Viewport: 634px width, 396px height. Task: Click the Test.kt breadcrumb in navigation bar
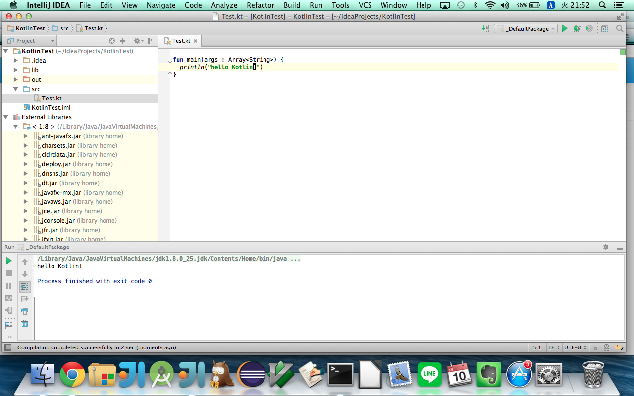(x=89, y=28)
